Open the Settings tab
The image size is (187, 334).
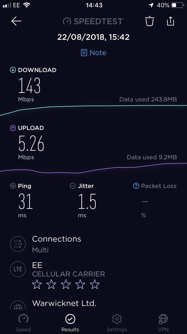(x=117, y=323)
